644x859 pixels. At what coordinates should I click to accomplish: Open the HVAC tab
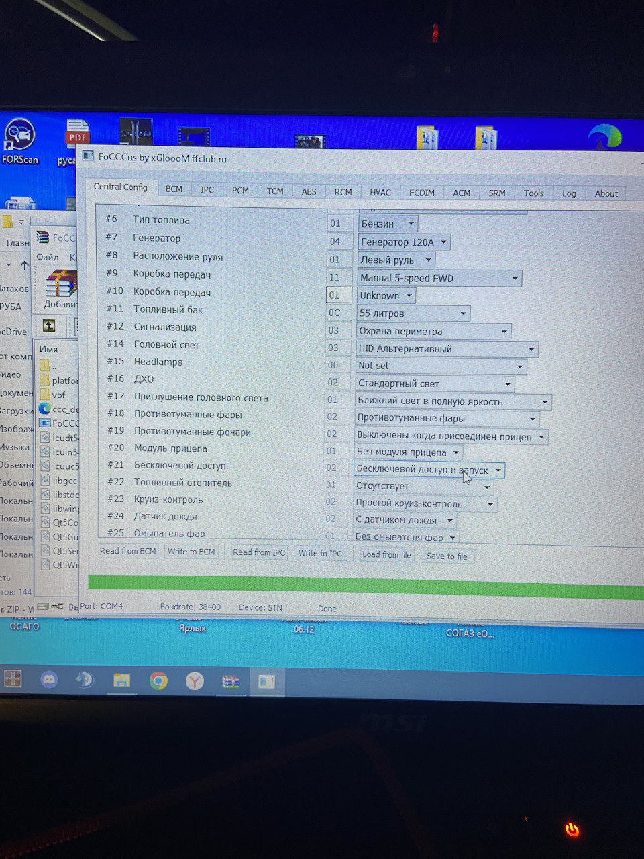click(x=380, y=193)
